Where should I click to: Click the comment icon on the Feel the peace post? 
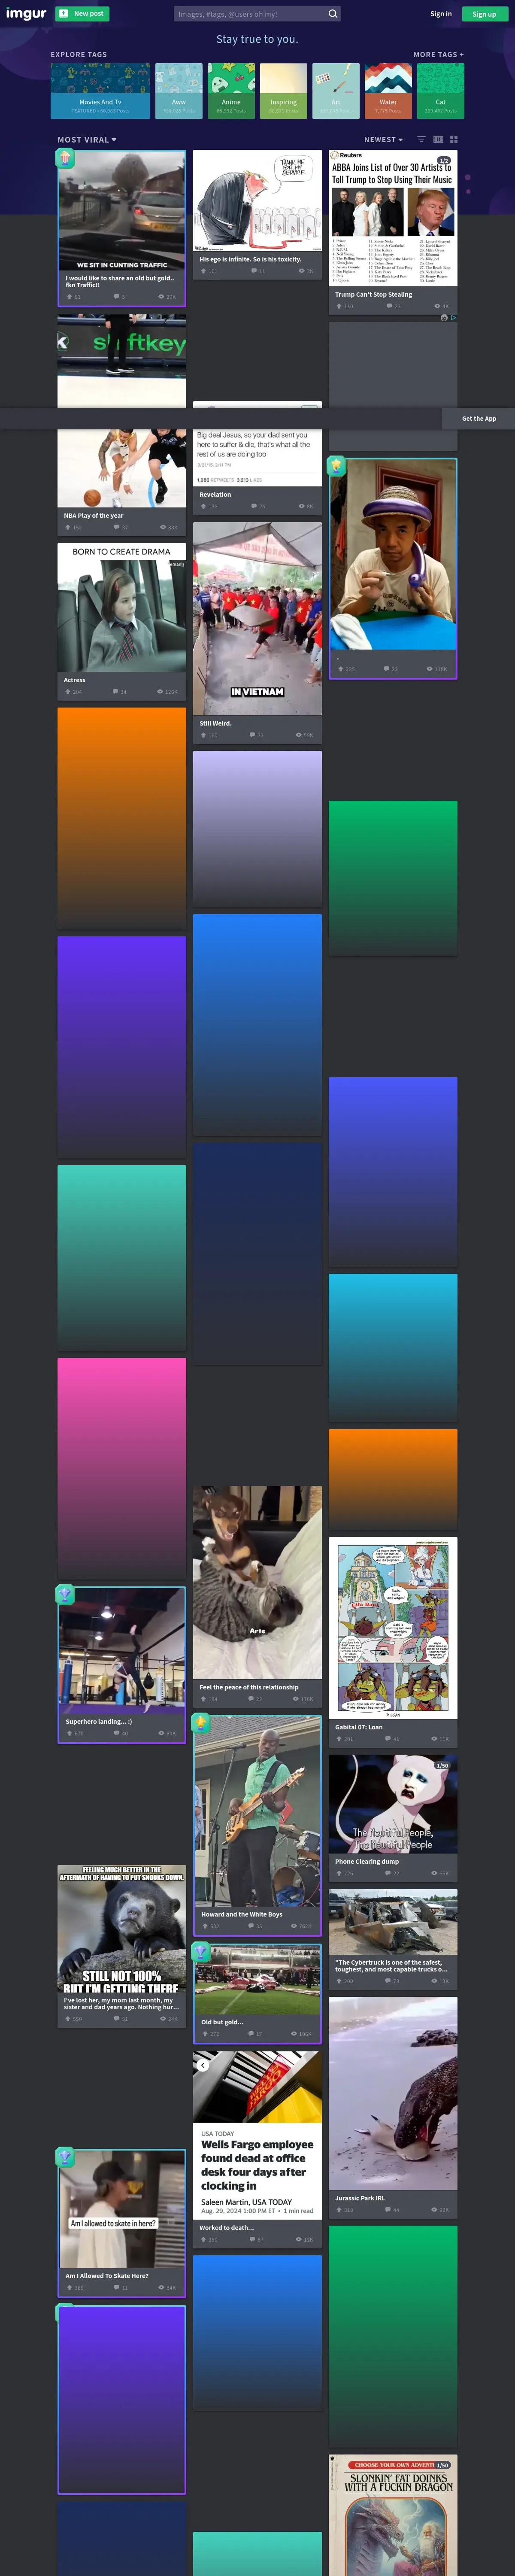252,1698
